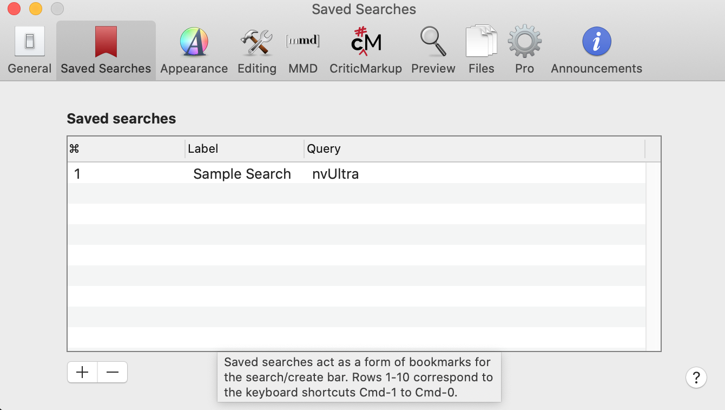Viewport: 725px width, 410px height.
Task: Add a new saved search
Action: pyautogui.click(x=82, y=373)
